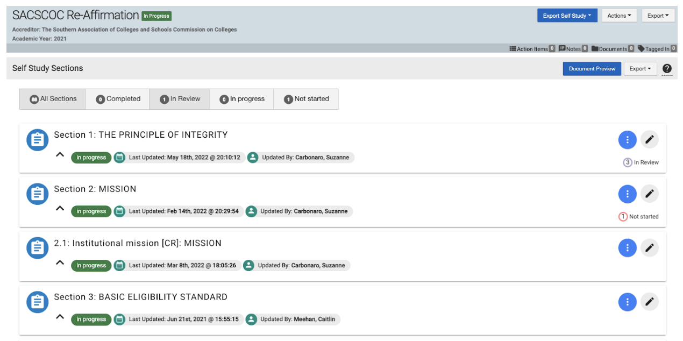Open Export Self Study dropdown
This screenshot has height=341, width=683.
tap(567, 16)
